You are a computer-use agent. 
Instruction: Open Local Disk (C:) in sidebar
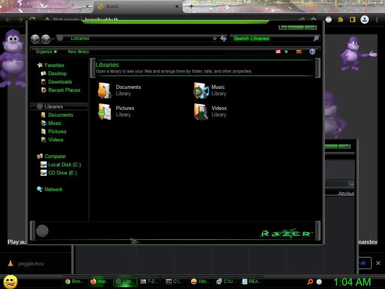pyautogui.click(x=65, y=165)
